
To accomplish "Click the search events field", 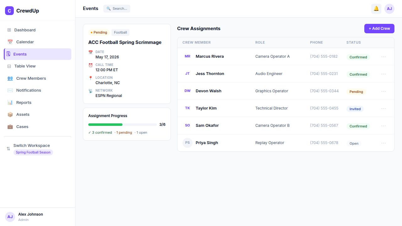I will coord(117,9).
